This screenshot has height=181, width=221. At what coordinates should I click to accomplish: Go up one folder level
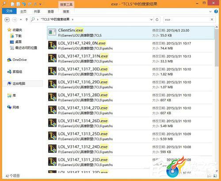tap(27, 19)
